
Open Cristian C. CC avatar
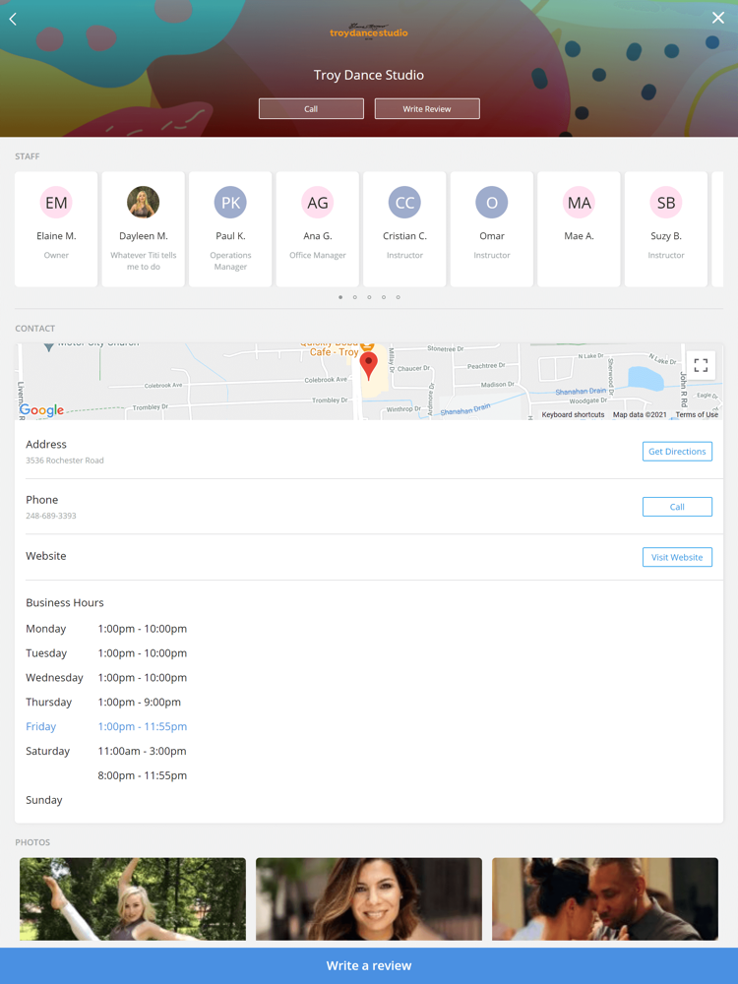(x=404, y=202)
